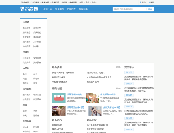Image resolution: width=174 pixels, height=133 pixels.
Task: Open the 医保助手 menu item
Action: [83, 9]
